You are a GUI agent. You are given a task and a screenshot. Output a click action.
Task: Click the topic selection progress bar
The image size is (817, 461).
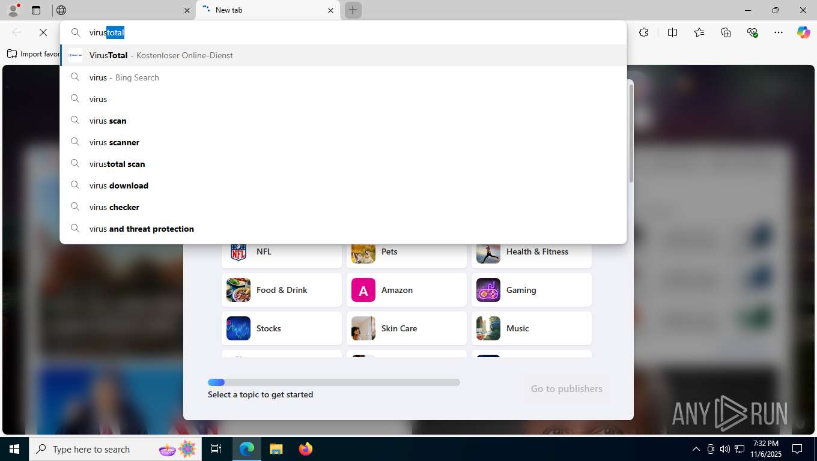tap(334, 382)
